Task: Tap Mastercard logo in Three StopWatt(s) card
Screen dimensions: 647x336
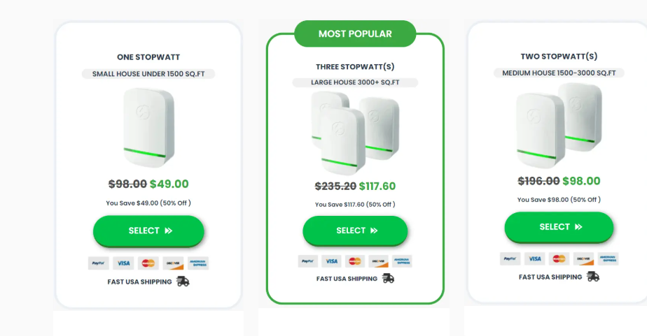Action: pos(355,261)
